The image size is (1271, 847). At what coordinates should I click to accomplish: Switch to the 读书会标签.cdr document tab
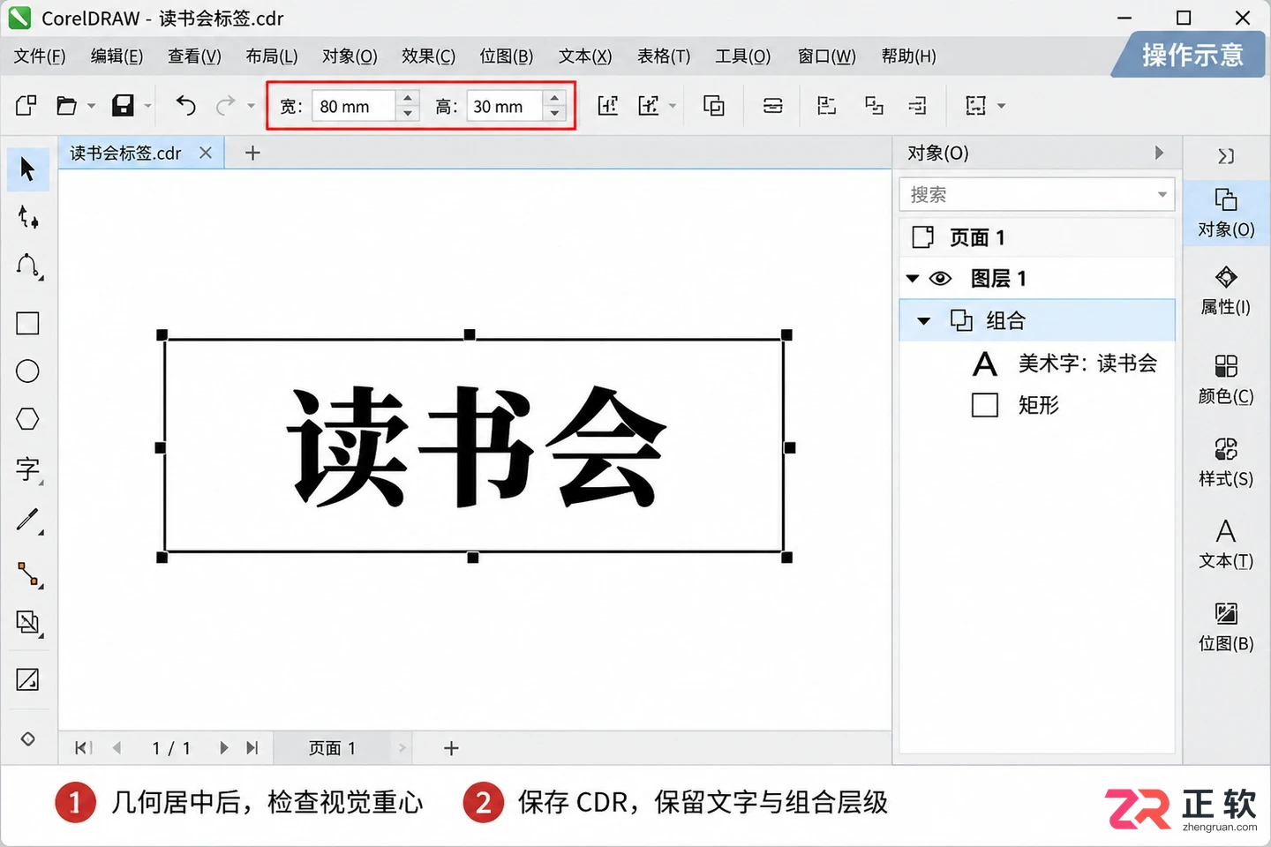tap(125, 154)
